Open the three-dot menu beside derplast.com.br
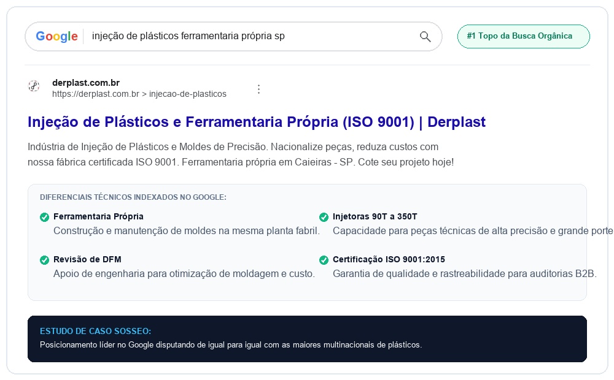This screenshot has height=380, width=614. click(x=259, y=89)
